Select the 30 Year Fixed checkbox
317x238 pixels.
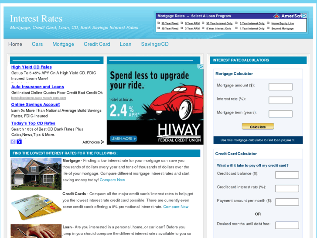coord(159,23)
